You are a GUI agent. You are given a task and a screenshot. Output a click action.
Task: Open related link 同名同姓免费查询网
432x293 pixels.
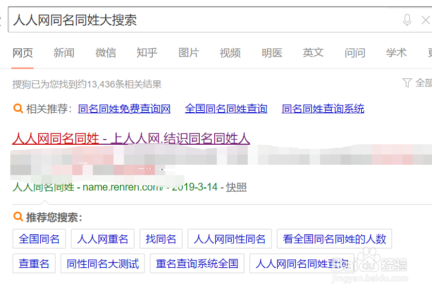tap(124, 109)
